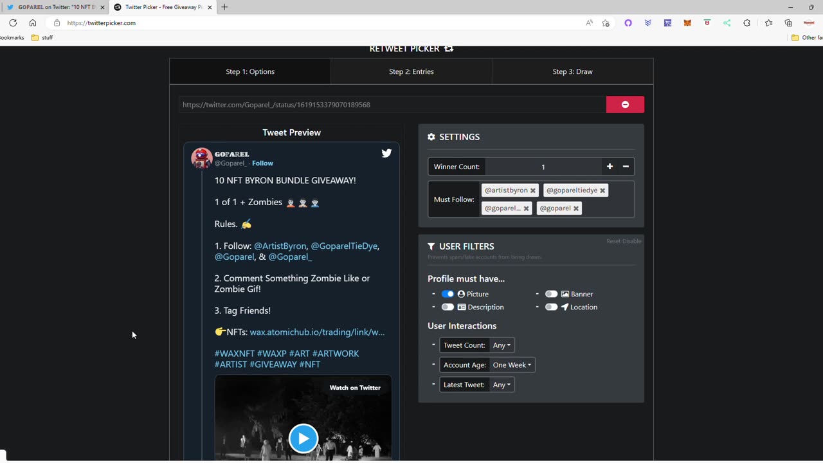Click the User Filters funnel icon

[x=431, y=246]
